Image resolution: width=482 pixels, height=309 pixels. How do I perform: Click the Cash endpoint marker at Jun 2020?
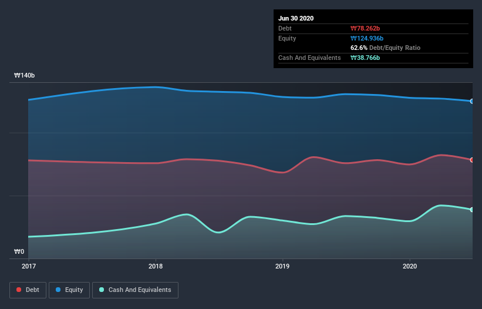(472, 209)
